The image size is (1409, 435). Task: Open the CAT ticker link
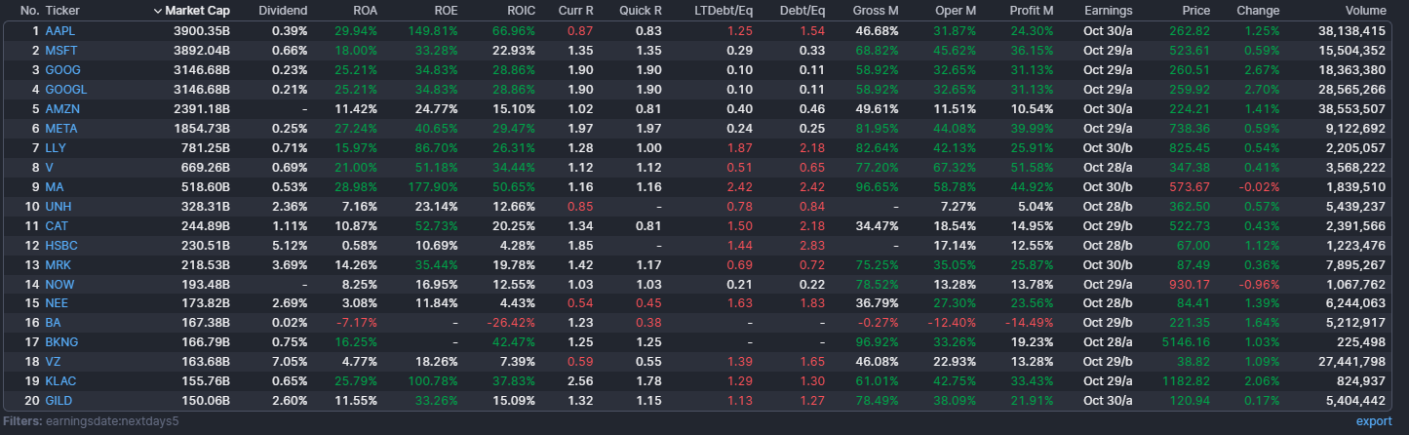pyautogui.click(x=57, y=225)
